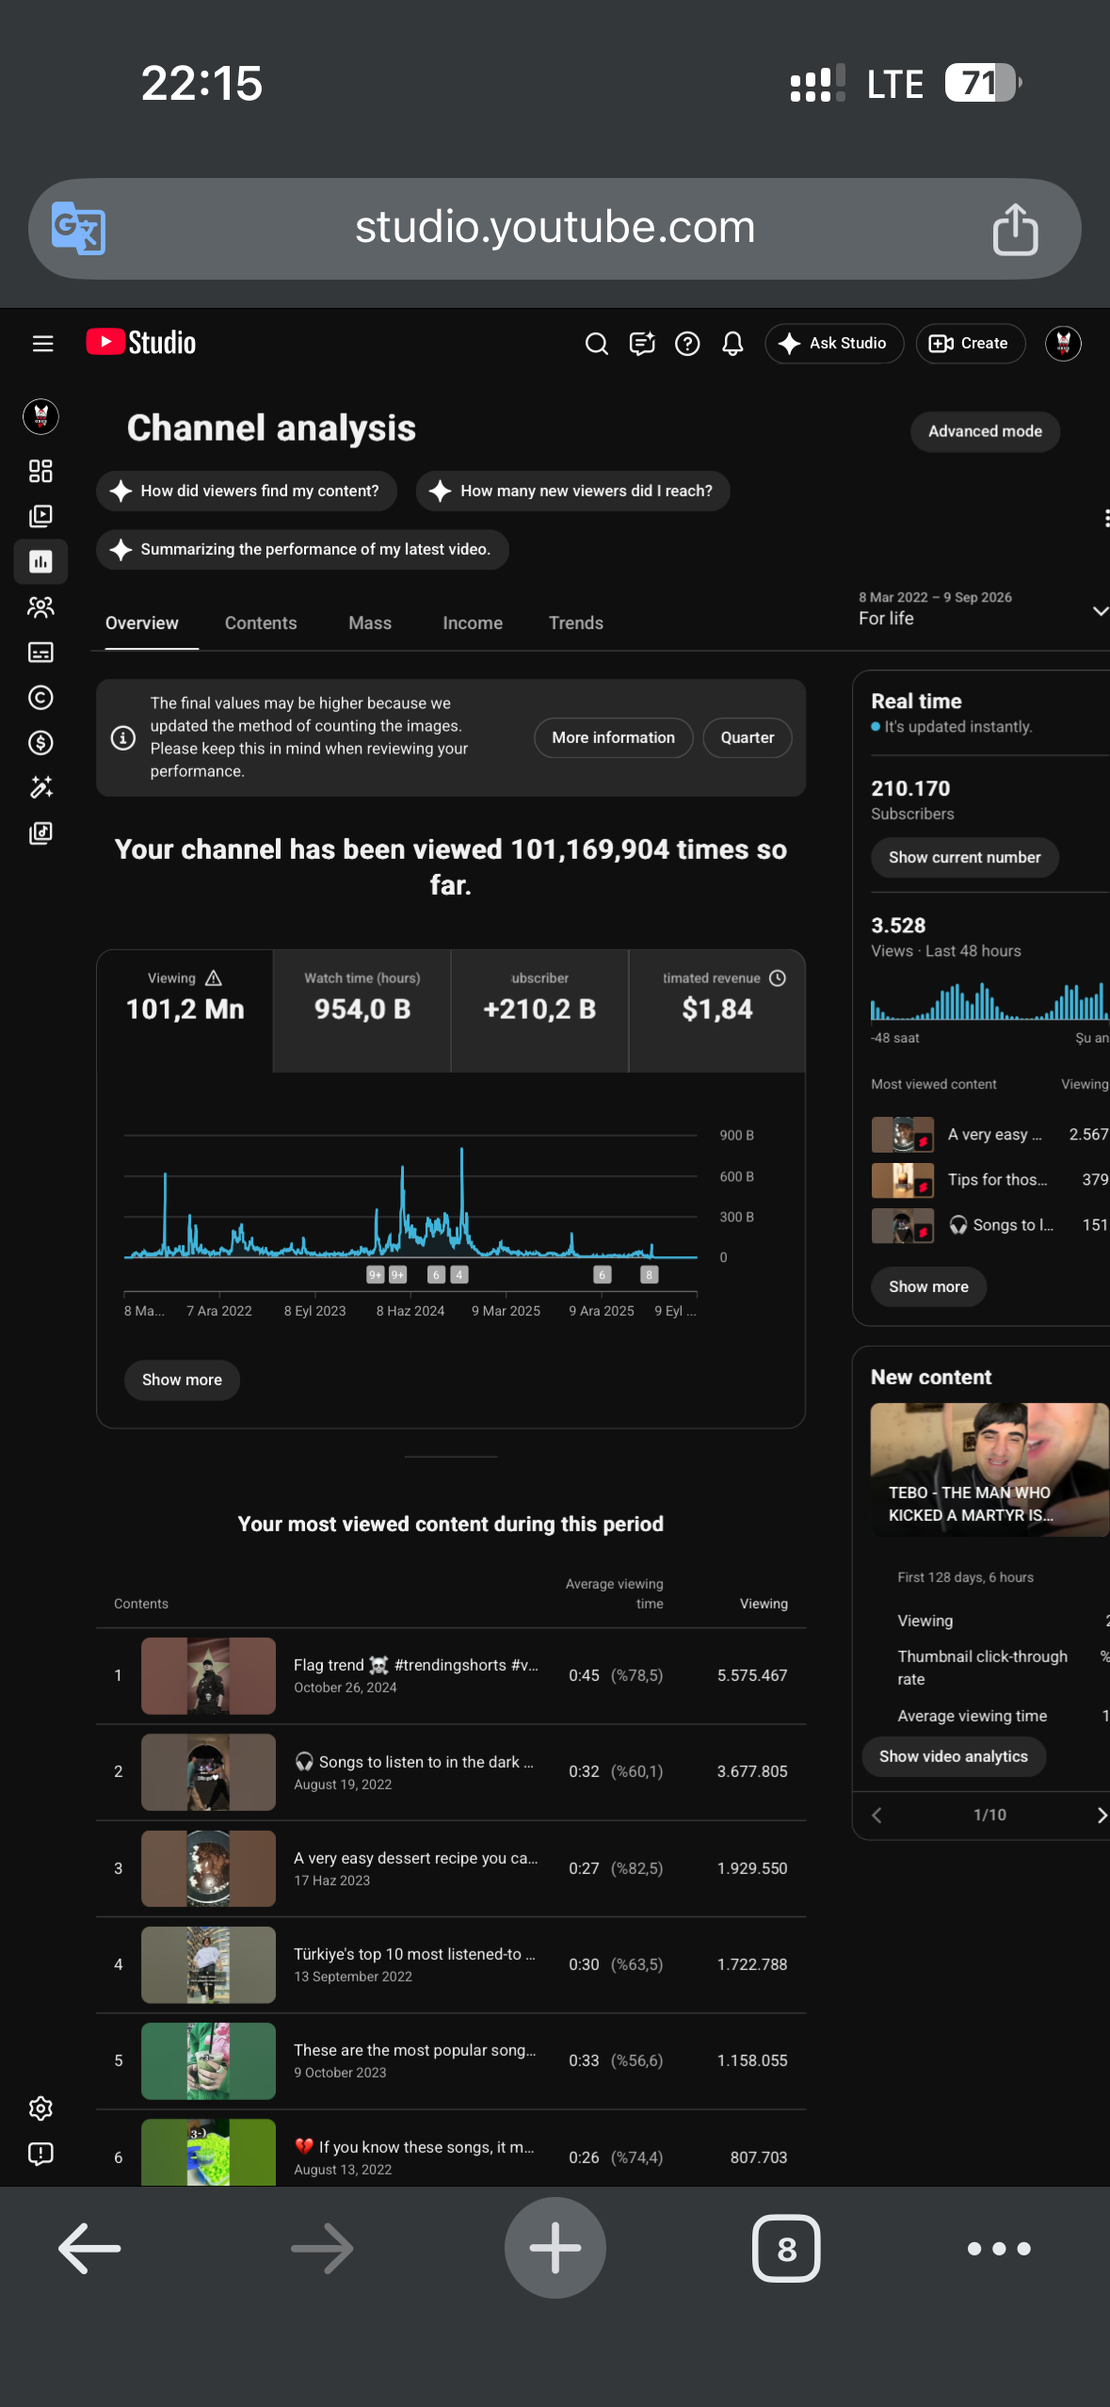
Task: Ask for latest video performance summary
Action: (x=302, y=550)
